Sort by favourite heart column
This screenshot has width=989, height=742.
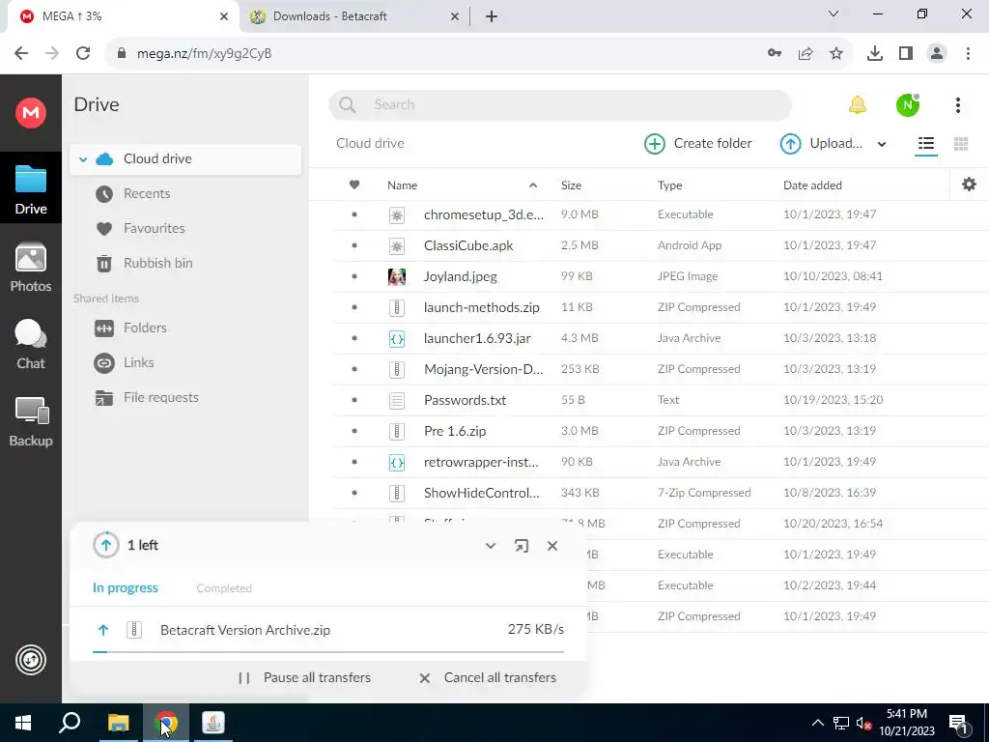pos(354,185)
